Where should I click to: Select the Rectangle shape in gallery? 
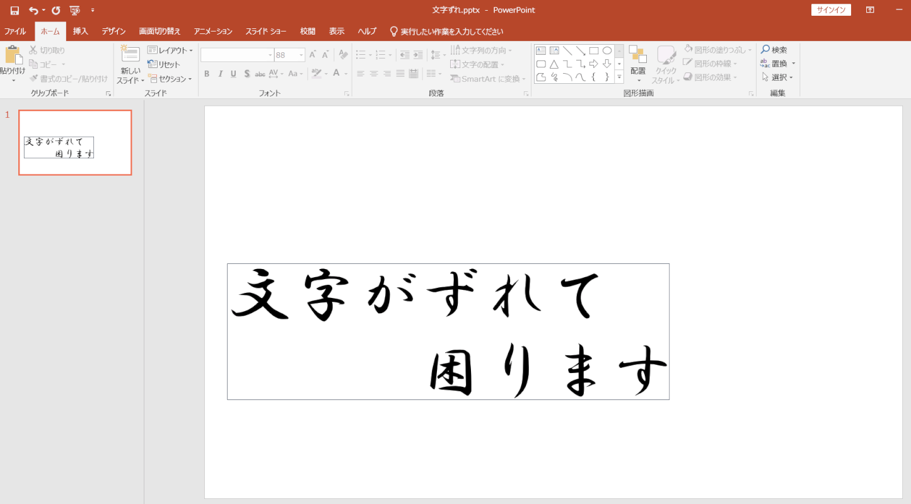tap(594, 50)
